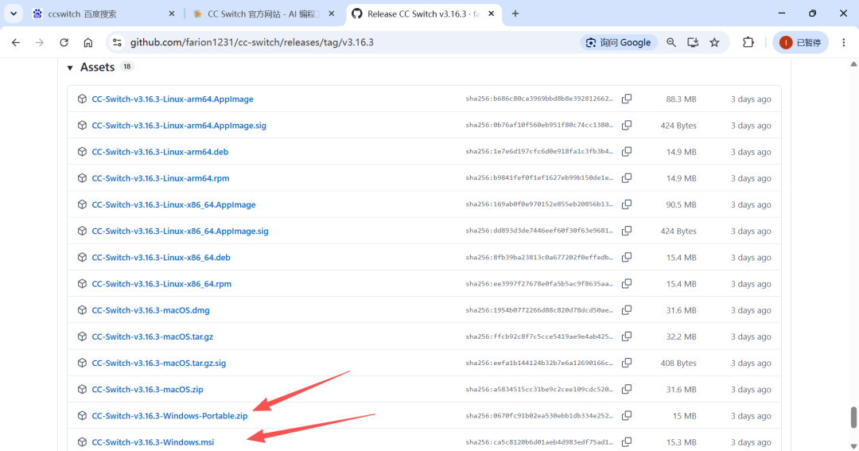Copy sha256 of macOS.tar.gz
859x451 pixels.
627,336
